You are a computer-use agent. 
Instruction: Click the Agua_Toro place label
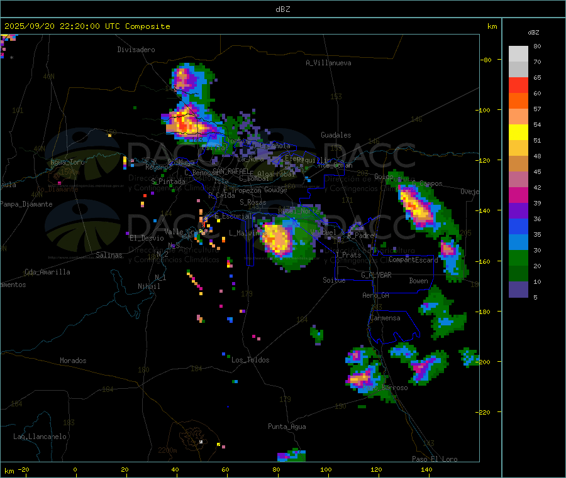coord(67,162)
